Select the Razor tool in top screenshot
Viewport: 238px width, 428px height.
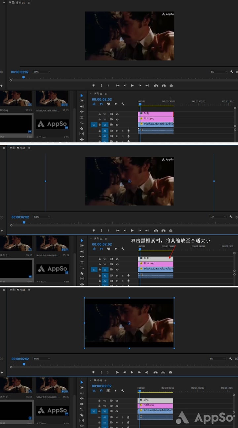(x=82, y=128)
